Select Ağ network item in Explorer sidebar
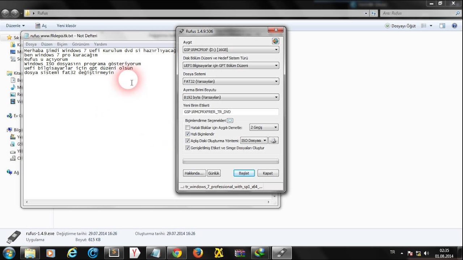The width and height of the screenshot is (463, 260). 13,173
